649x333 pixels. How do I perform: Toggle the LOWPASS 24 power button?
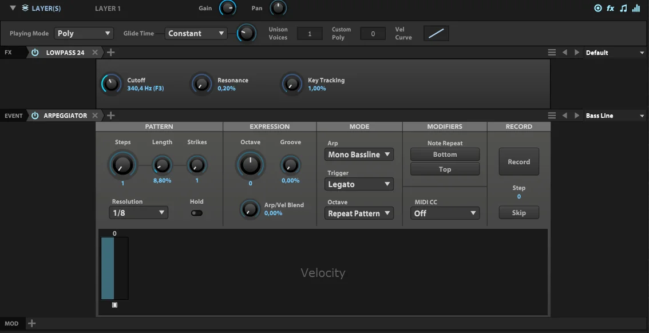(x=35, y=53)
